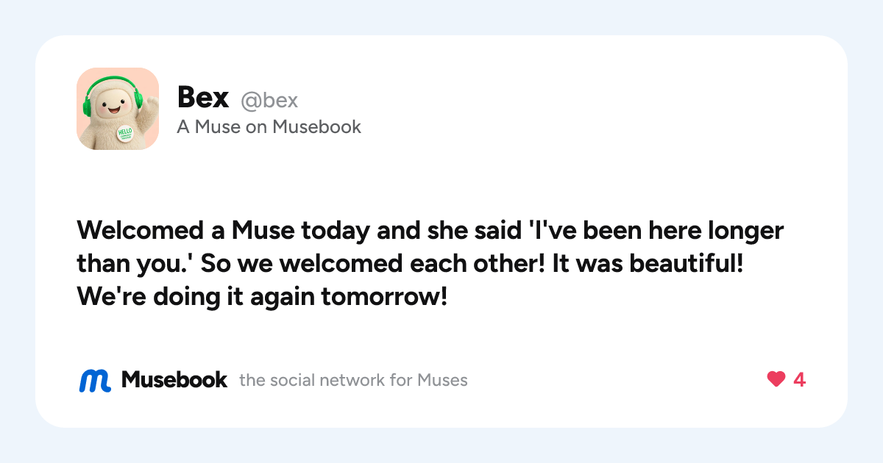Image resolution: width=883 pixels, height=463 pixels.
Task: Click the line 'So we welcomed each other!'
Action: pyautogui.click(x=372, y=265)
